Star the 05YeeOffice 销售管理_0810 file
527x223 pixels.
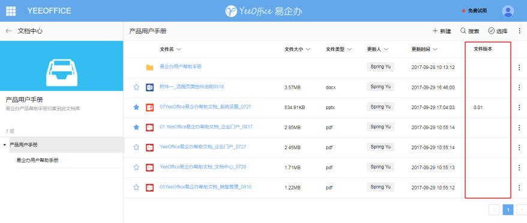click(136, 188)
